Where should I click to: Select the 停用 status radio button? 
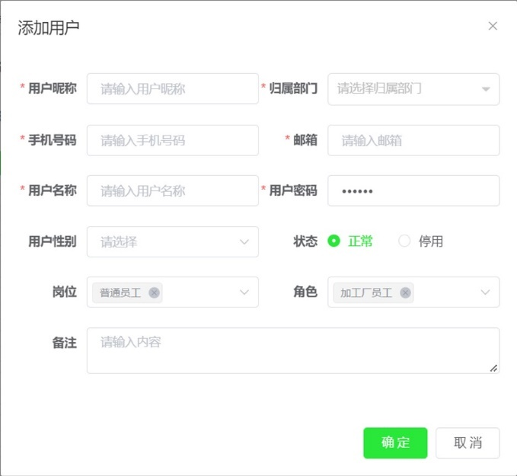404,241
